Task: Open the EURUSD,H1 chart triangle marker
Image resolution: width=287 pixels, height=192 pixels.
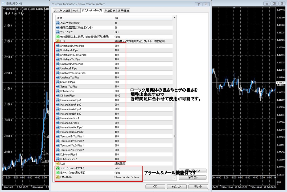Action: pyautogui.click(x=4, y=9)
